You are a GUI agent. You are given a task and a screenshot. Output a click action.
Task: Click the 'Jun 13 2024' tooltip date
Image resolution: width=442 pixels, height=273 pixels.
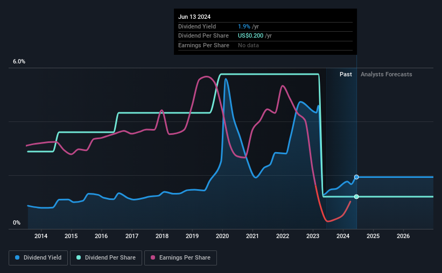pyautogui.click(x=194, y=17)
